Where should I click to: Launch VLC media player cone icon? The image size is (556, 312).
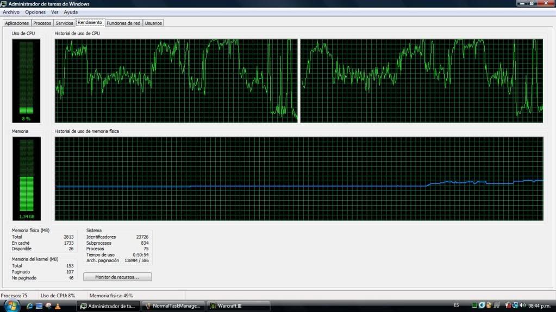tap(58, 306)
